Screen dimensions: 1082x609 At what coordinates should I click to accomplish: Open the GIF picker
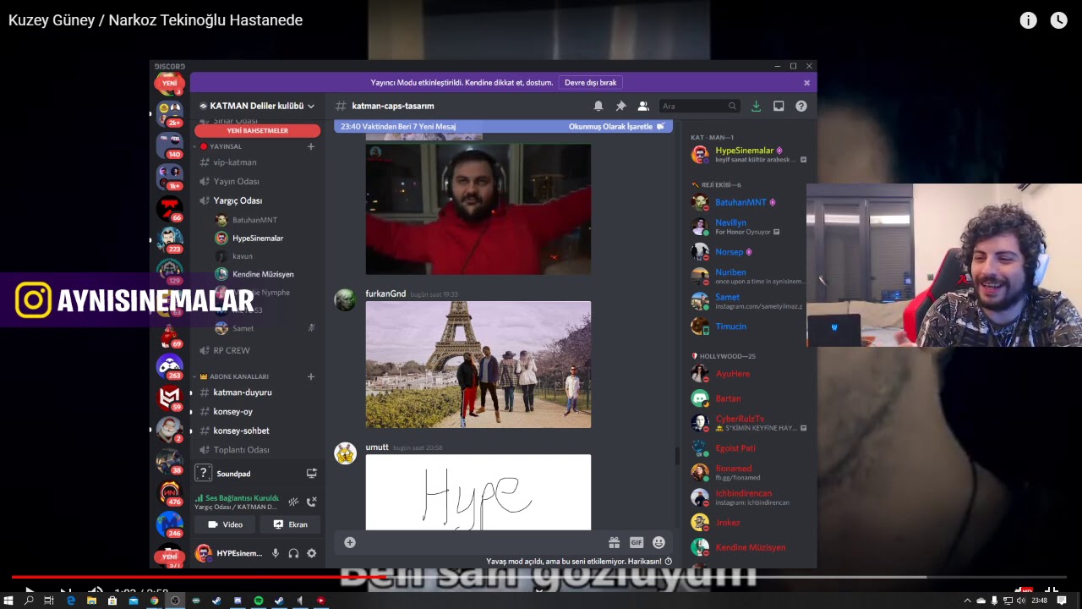tap(637, 542)
